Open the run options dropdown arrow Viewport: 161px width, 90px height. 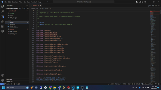(151, 5)
